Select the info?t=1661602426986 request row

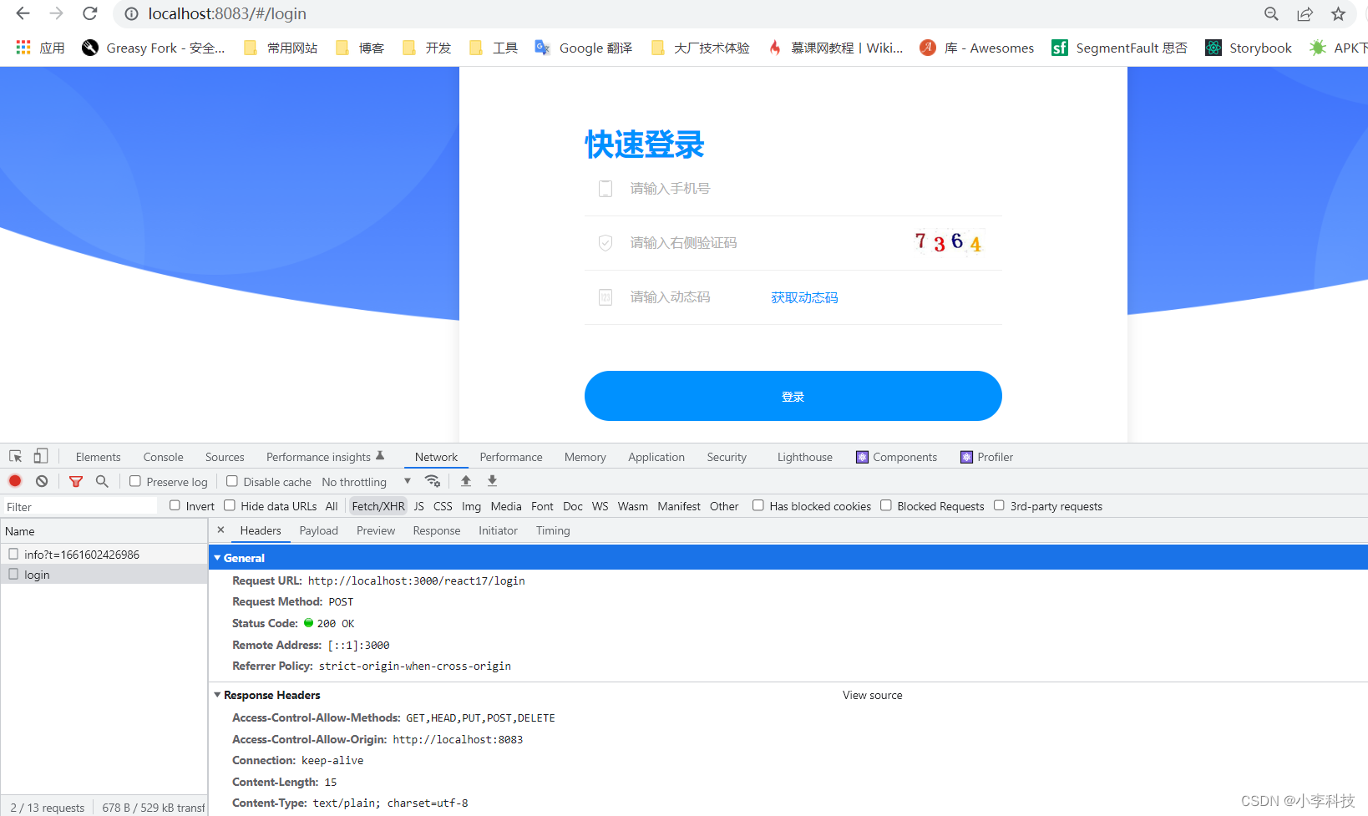point(104,554)
